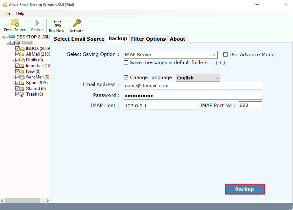Click the INBOX folder icon
Screen dimensions: 293x210
click(x=22, y=49)
